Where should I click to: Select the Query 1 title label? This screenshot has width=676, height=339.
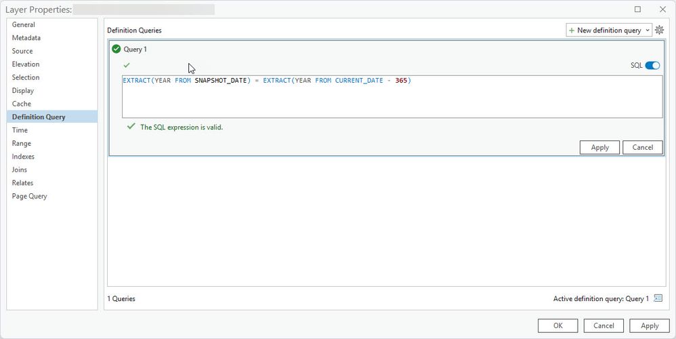(x=135, y=49)
